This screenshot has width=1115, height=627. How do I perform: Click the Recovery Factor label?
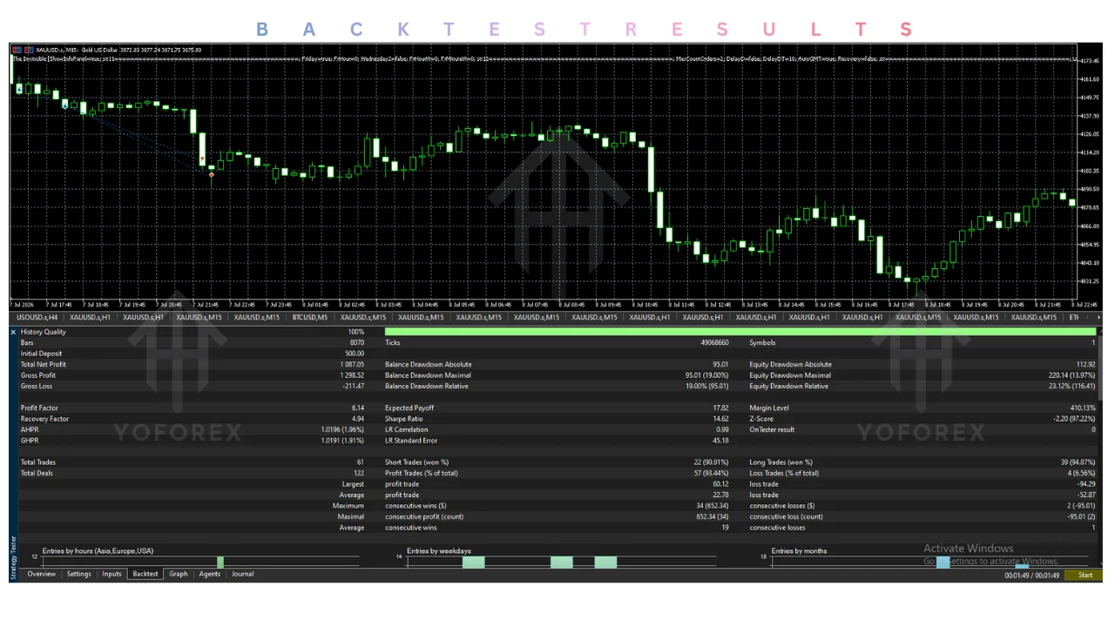45,419
